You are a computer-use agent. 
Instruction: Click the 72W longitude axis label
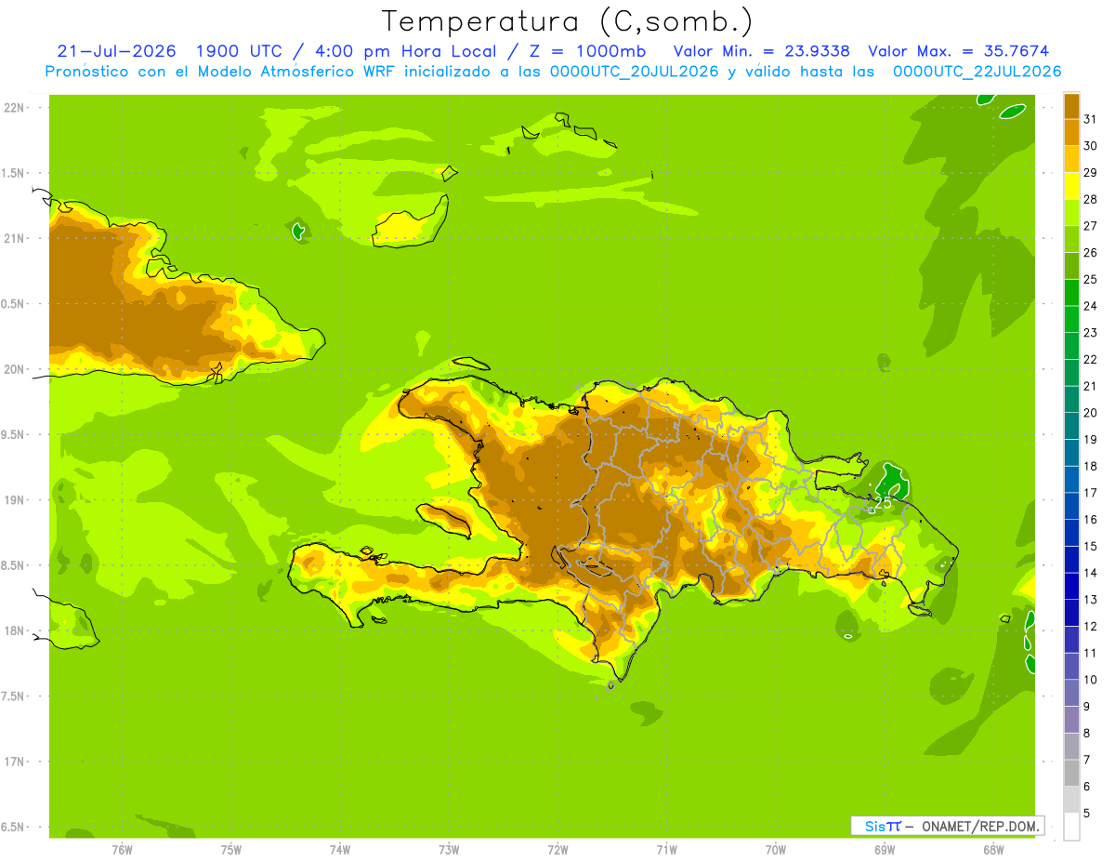557,850
